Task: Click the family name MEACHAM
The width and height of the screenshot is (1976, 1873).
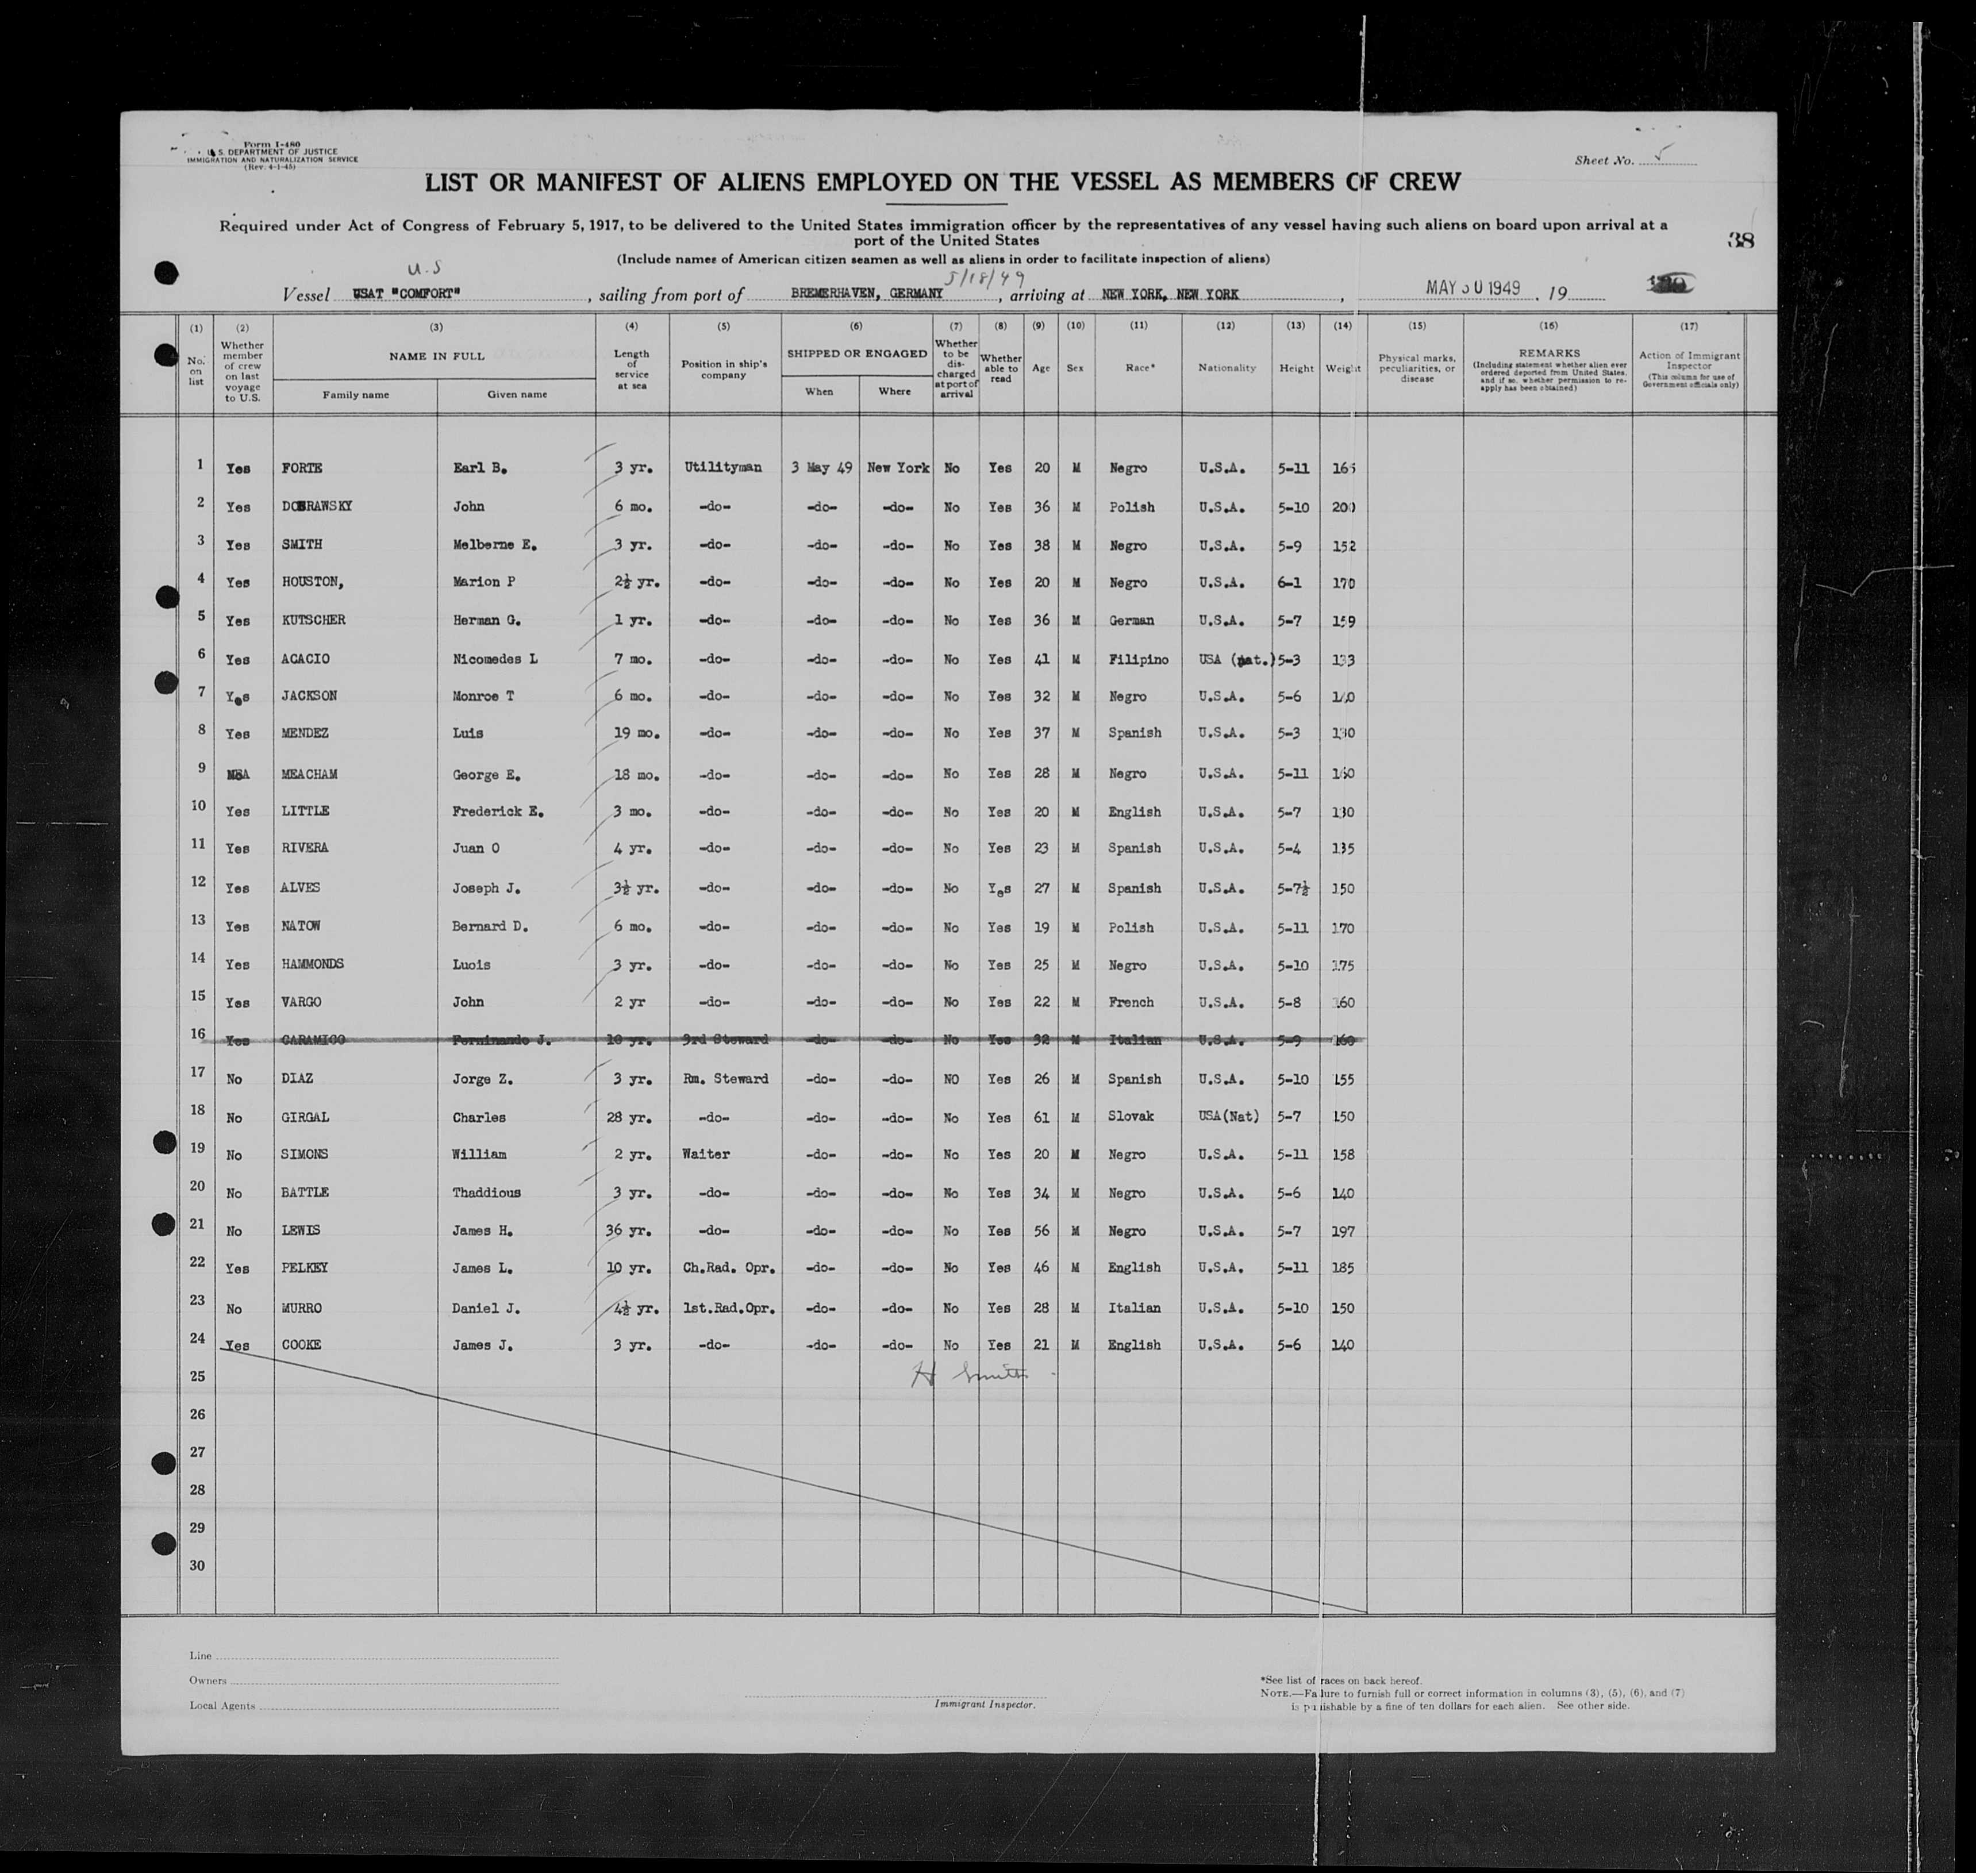Action: tap(310, 774)
